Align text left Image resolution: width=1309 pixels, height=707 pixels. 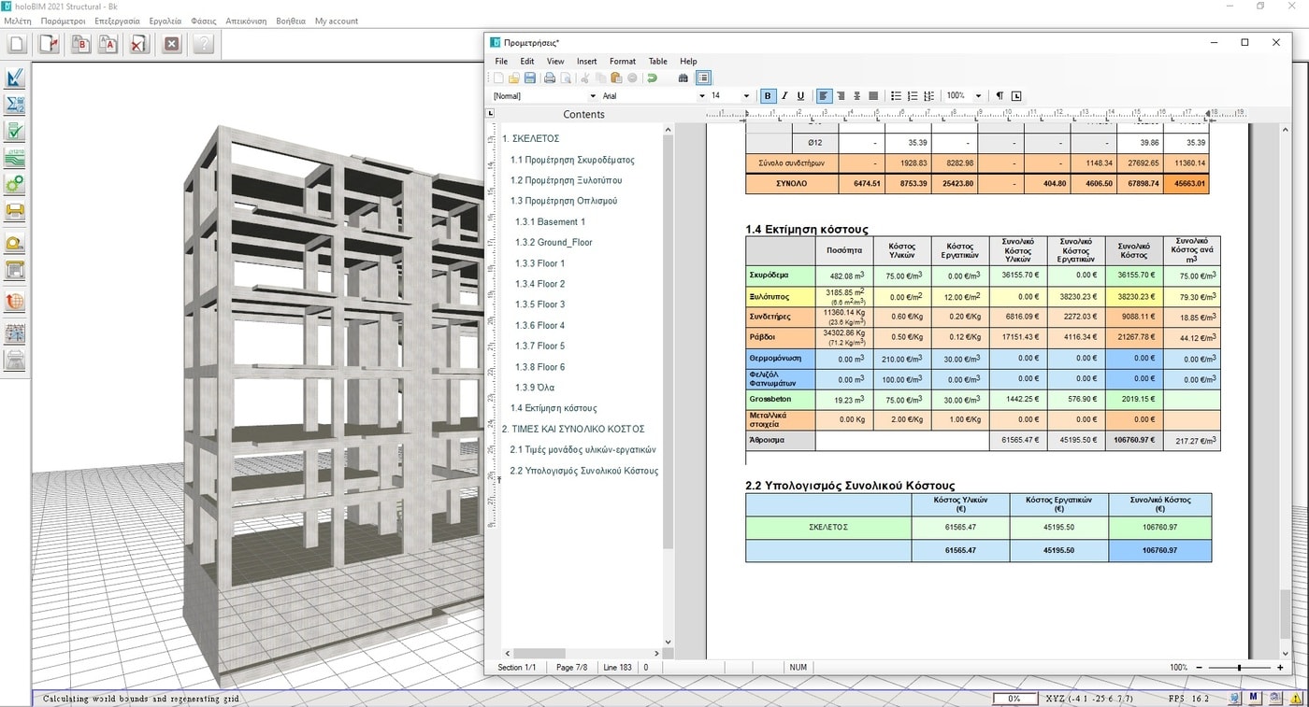(x=824, y=95)
